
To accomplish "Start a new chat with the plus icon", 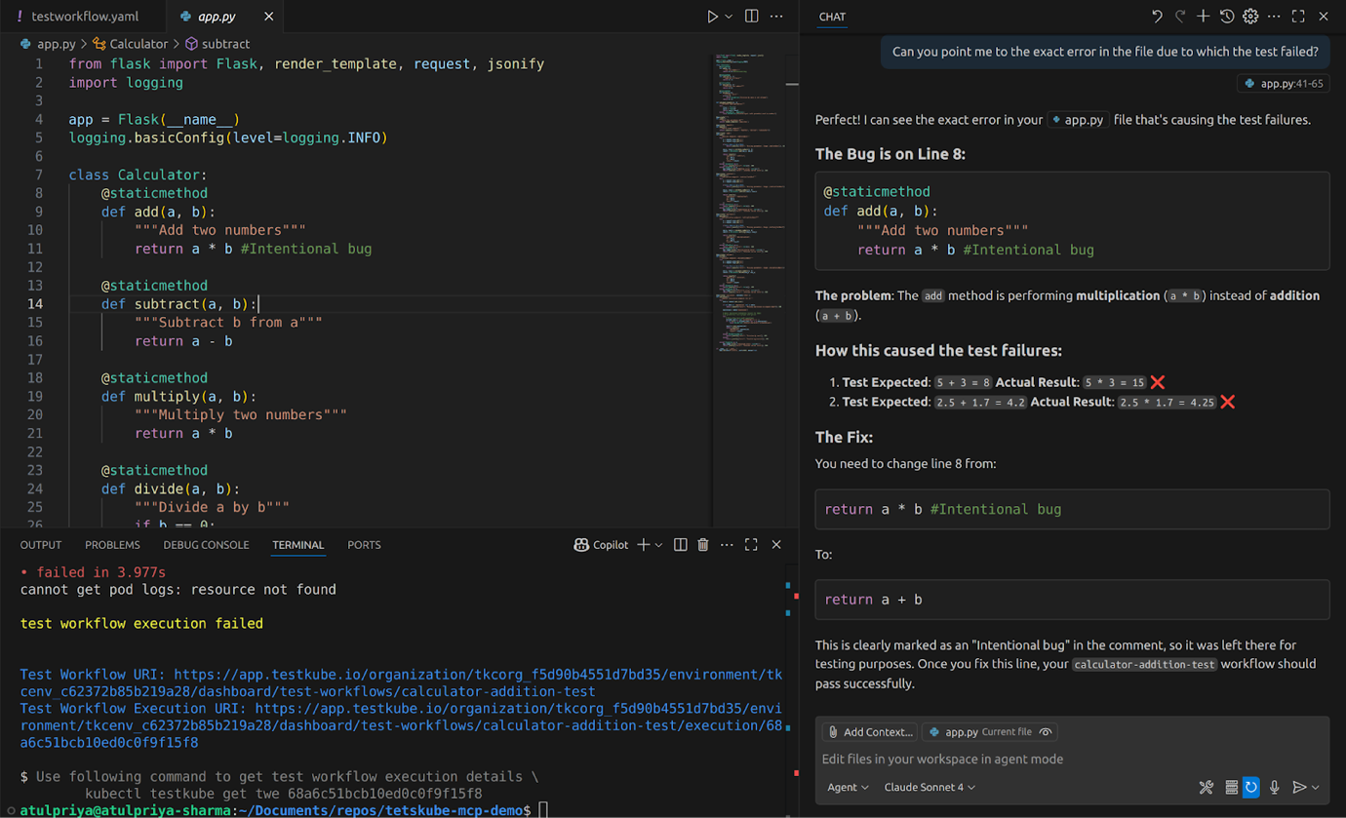I will pyautogui.click(x=1203, y=17).
